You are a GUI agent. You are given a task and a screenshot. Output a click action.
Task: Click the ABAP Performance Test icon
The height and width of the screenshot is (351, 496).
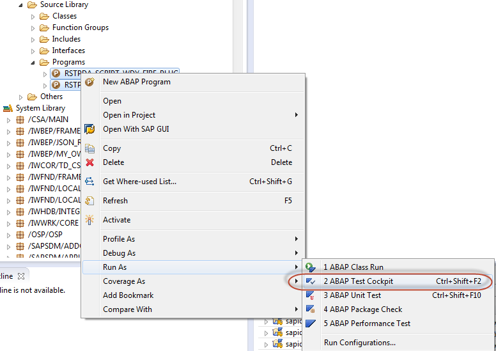(311, 324)
